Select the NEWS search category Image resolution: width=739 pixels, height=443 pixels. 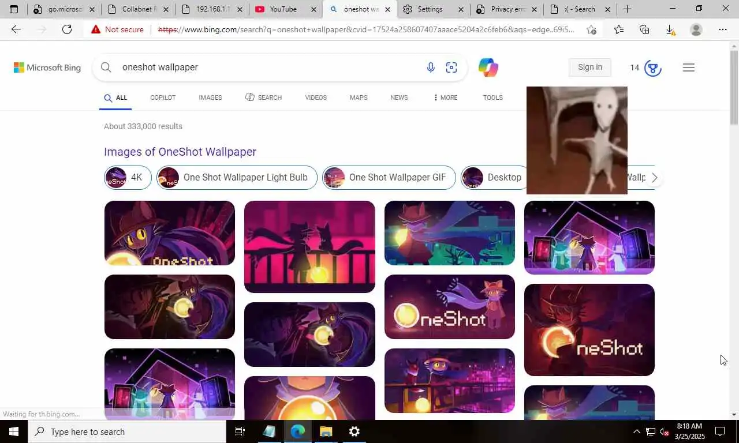(399, 97)
